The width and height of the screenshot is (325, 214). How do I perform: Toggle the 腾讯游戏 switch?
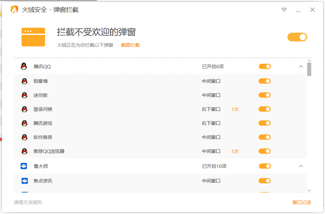point(265,123)
